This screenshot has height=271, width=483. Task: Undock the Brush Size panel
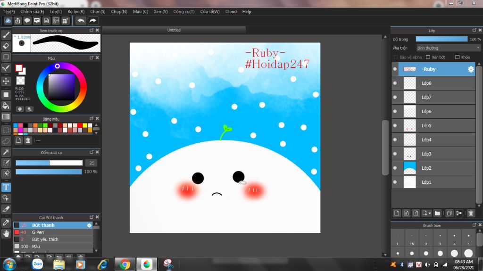[475, 225]
